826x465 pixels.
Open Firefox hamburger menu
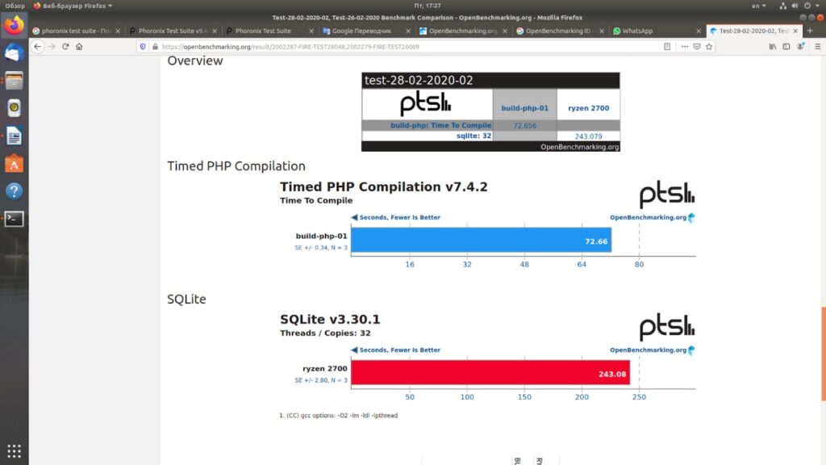[x=818, y=46]
